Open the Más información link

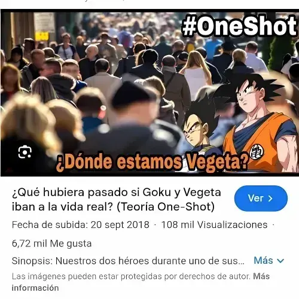pyautogui.click(x=141, y=282)
